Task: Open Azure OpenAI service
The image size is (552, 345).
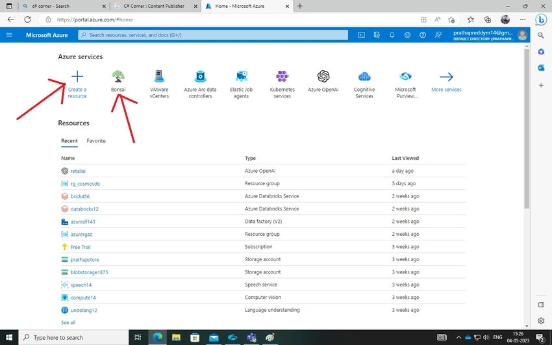Action: 323,81
